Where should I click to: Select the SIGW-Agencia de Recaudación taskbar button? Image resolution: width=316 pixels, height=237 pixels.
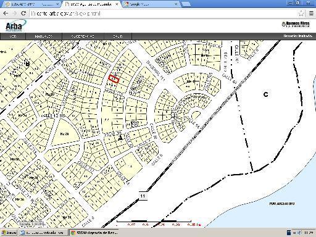pyautogui.click(x=94, y=233)
